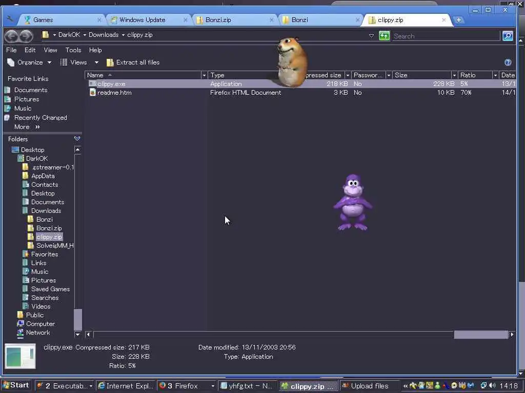Open the Compressed size column filter dropdown
The height and width of the screenshot is (393, 525).
pyautogui.click(x=348, y=75)
